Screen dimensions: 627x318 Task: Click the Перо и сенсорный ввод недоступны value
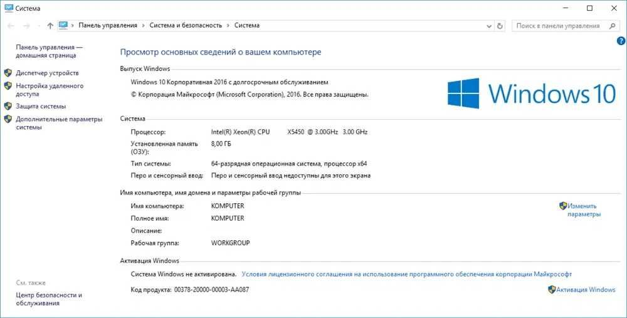(291, 176)
